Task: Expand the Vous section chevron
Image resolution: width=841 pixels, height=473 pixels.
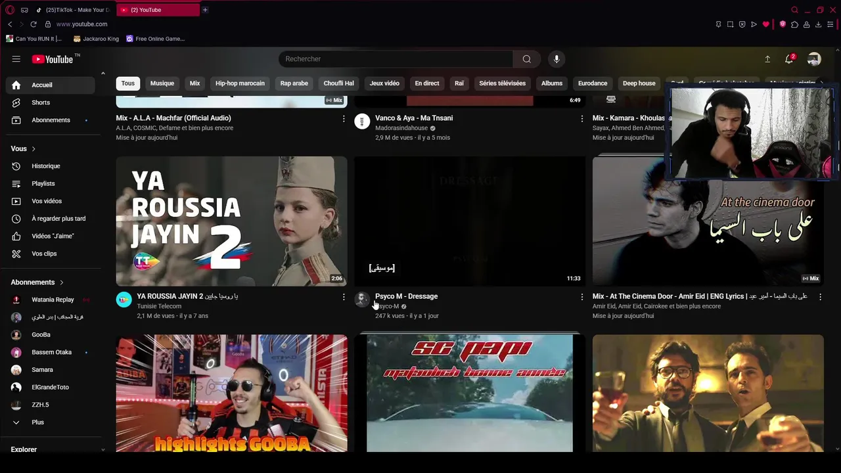Action: [34, 149]
